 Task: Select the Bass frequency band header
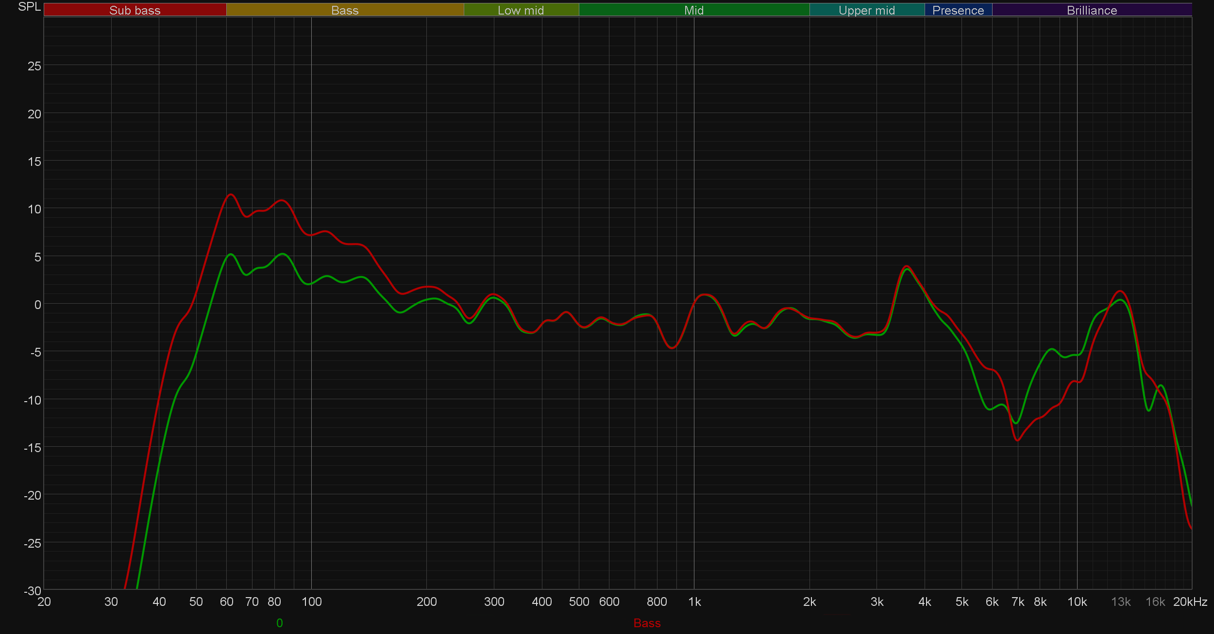pos(345,10)
